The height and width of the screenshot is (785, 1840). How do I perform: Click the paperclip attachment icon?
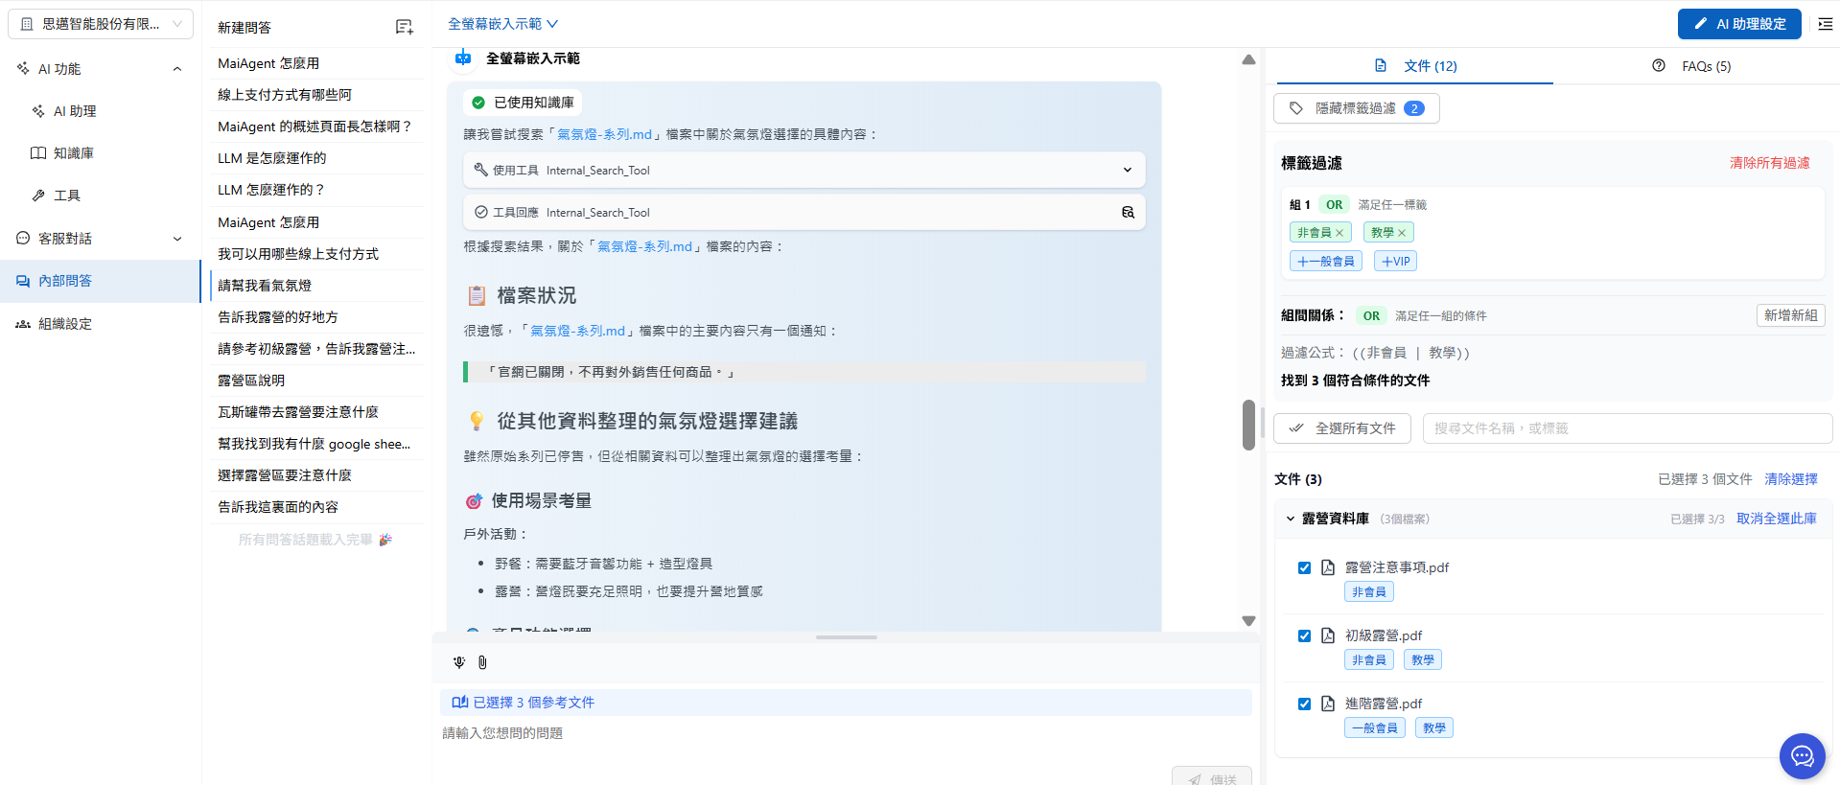(482, 662)
